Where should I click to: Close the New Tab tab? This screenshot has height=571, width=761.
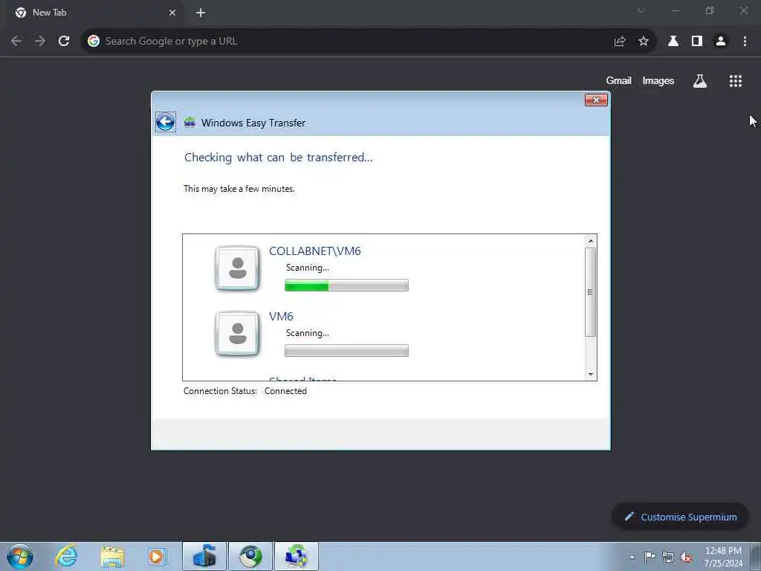[x=172, y=13]
